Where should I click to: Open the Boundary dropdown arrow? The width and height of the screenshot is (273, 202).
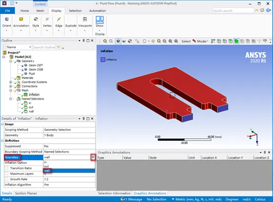point(93,157)
